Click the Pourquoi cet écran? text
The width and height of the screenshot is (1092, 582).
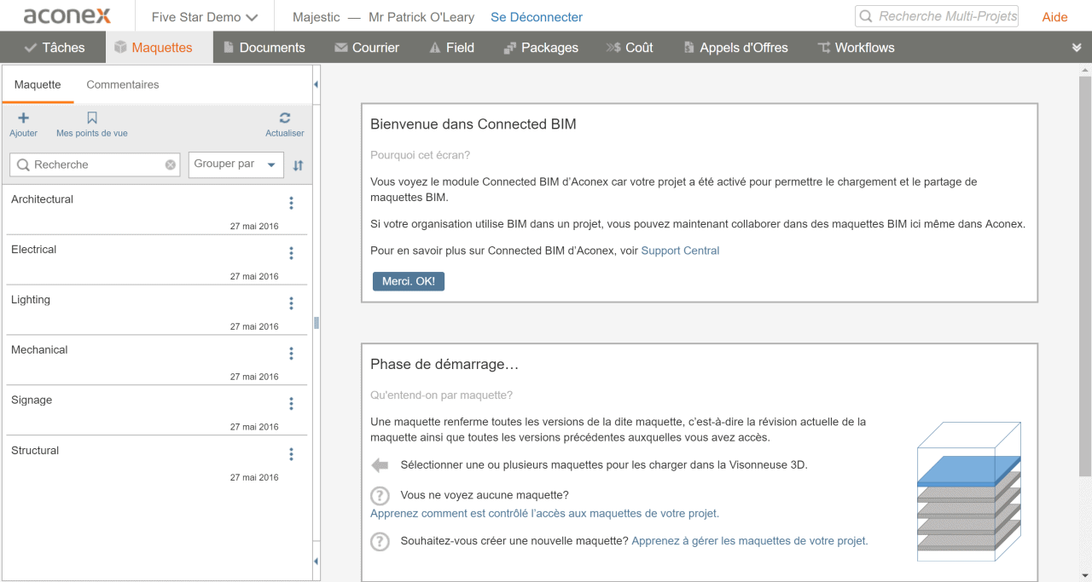[x=420, y=155]
